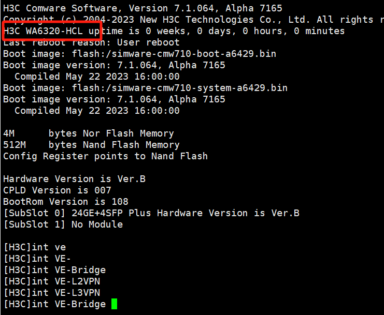Click the Hardware Version is Ver.B line near CPLD
This screenshot has width=384, height=315.
tap(74, 179)
